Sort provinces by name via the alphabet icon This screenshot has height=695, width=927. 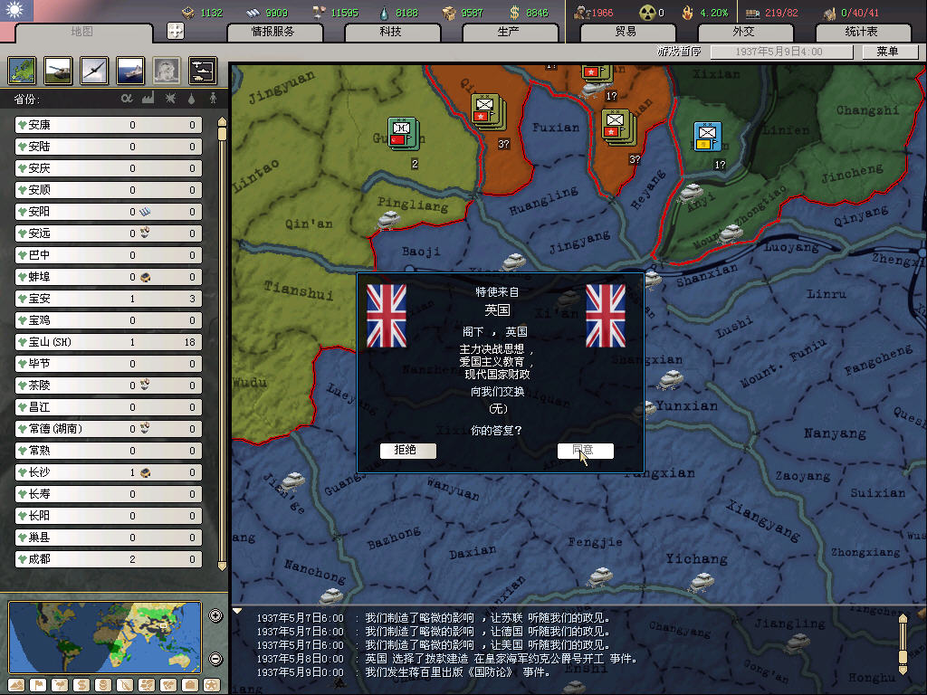point(127,99)
